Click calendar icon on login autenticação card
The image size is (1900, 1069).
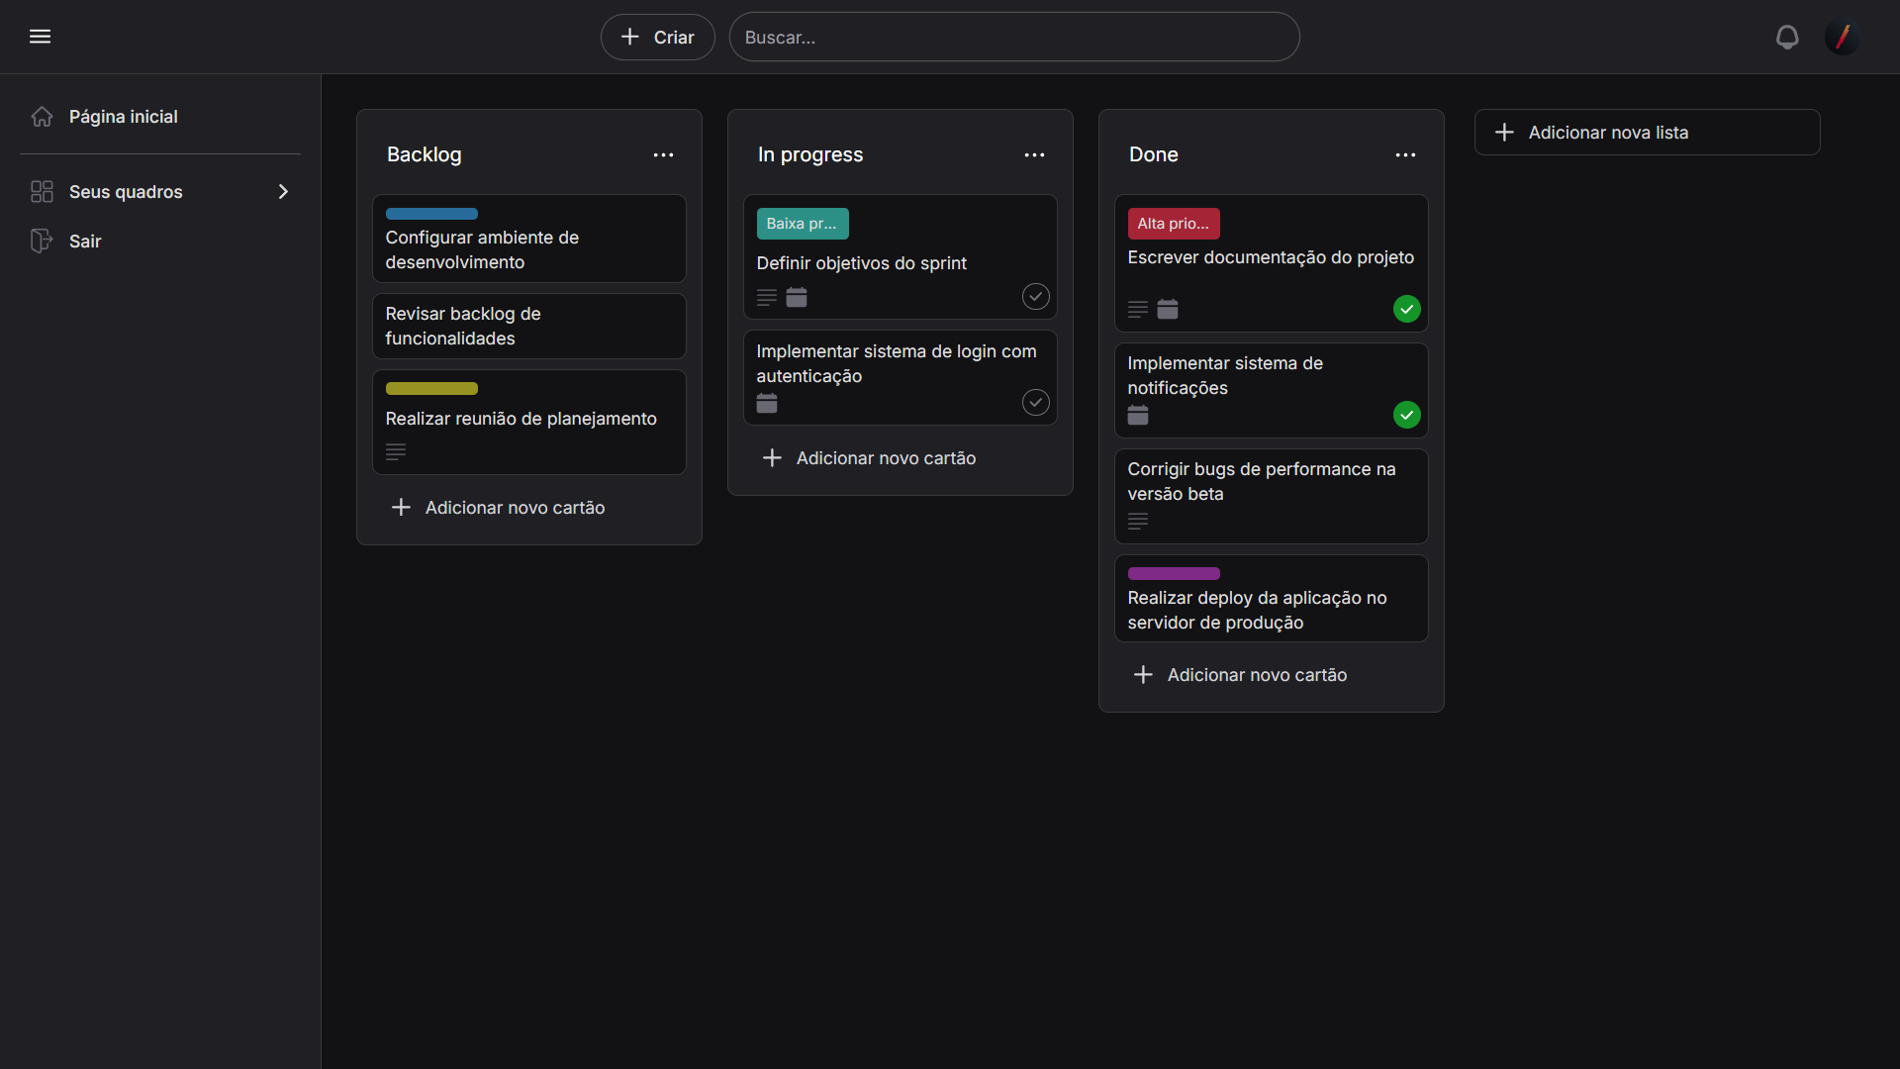tap(767, 403)
